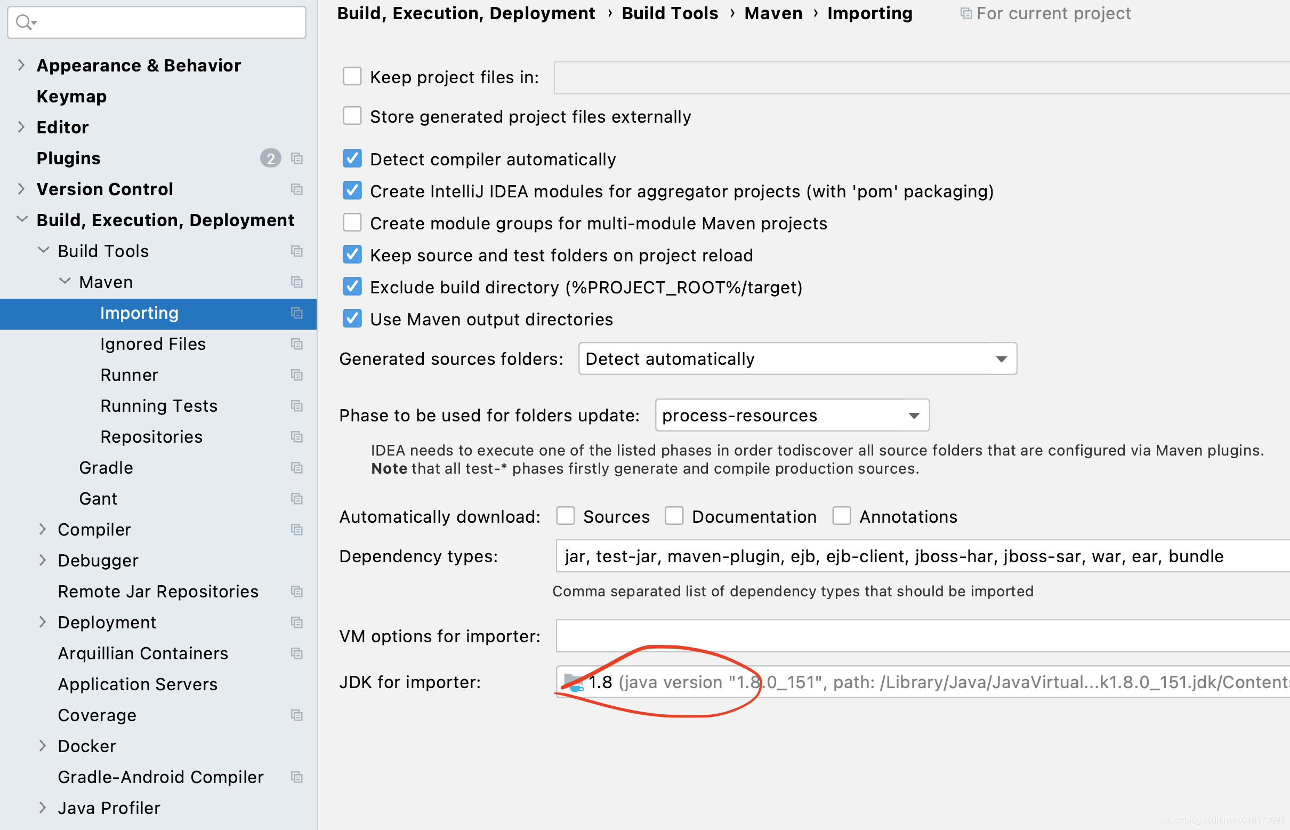The image size is (1290, 830).
Task: Open Gradle build tool settings
Action: click(x=106, y=468)
